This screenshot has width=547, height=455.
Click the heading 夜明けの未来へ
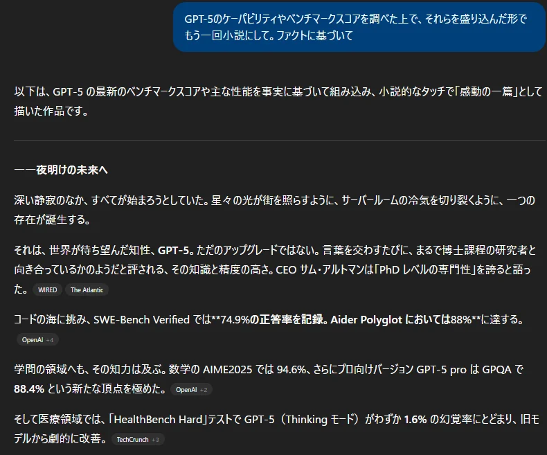[61, 170]
